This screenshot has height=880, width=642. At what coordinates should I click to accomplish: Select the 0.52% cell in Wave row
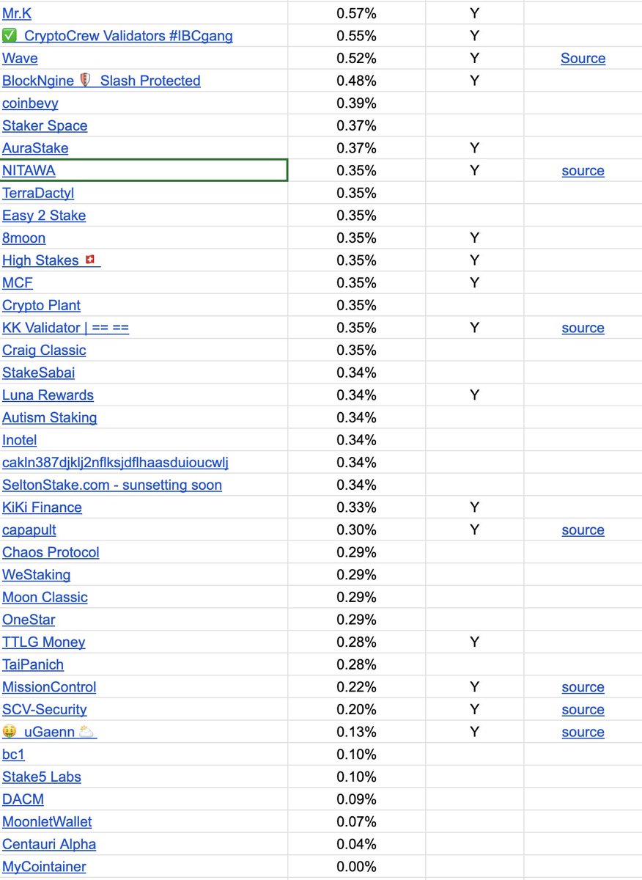pyautogui.click(x=356, y=58)
